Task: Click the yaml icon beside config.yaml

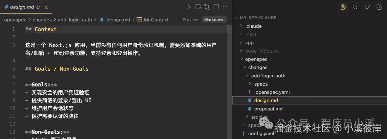Action: (x=244, y=134)
